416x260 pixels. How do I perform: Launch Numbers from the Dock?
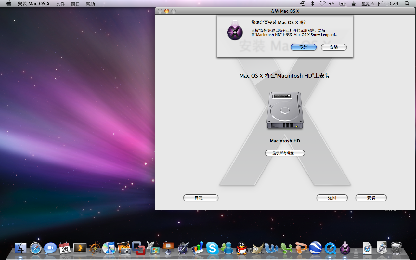pyautogui.click(x=198, y=248)
